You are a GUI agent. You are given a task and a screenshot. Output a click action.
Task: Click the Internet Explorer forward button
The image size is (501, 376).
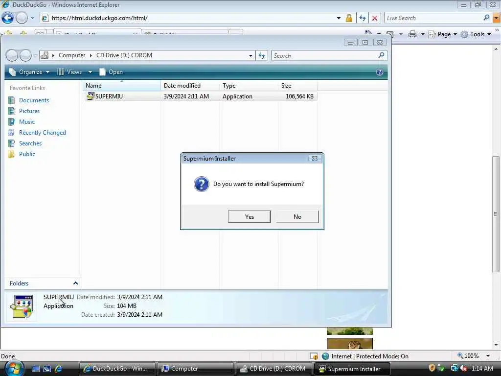22,18
